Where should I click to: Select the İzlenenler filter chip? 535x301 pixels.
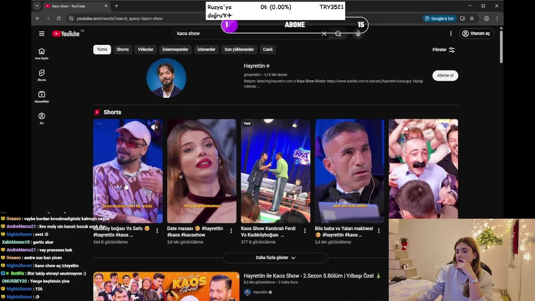(x=206, y=49)
